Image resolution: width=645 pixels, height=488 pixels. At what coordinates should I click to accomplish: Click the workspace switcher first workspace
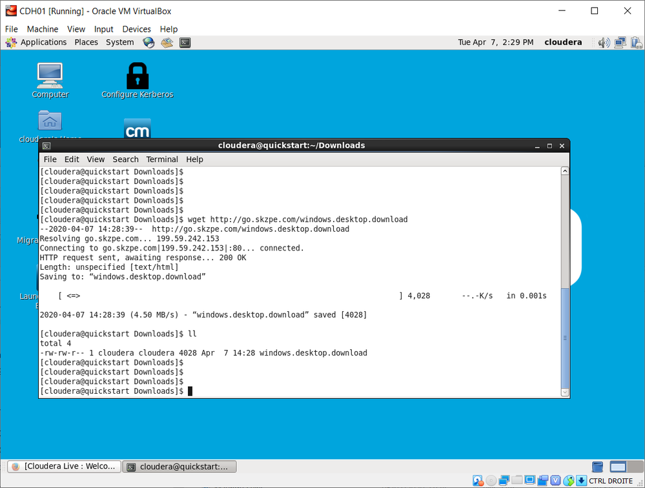coord(618,467)
